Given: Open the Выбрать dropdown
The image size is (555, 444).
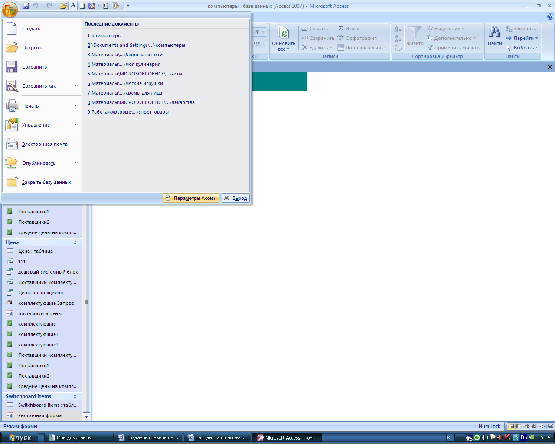Looking at the screenshot, I should (x=522, y=48).
